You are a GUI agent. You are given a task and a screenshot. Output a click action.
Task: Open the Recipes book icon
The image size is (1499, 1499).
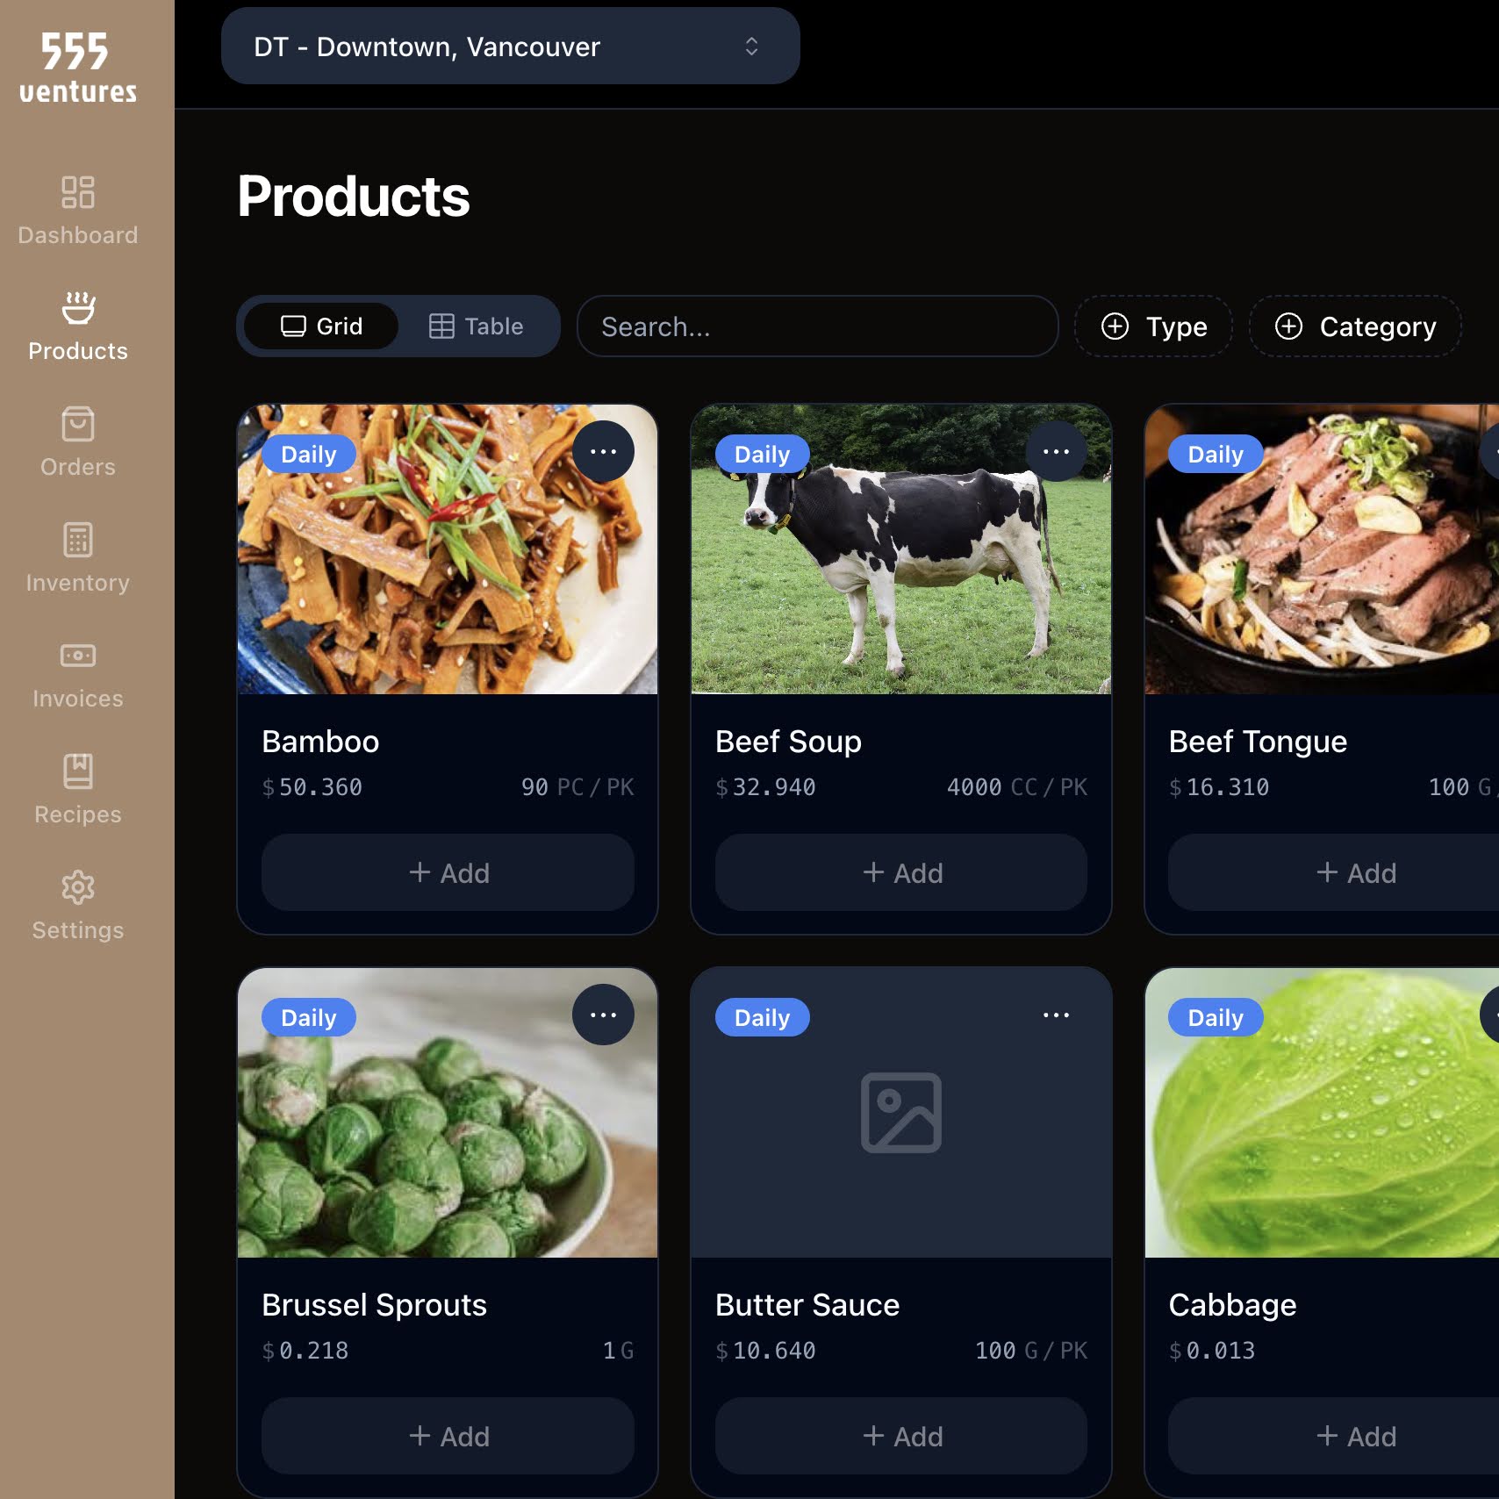click(x=78, y=771)
